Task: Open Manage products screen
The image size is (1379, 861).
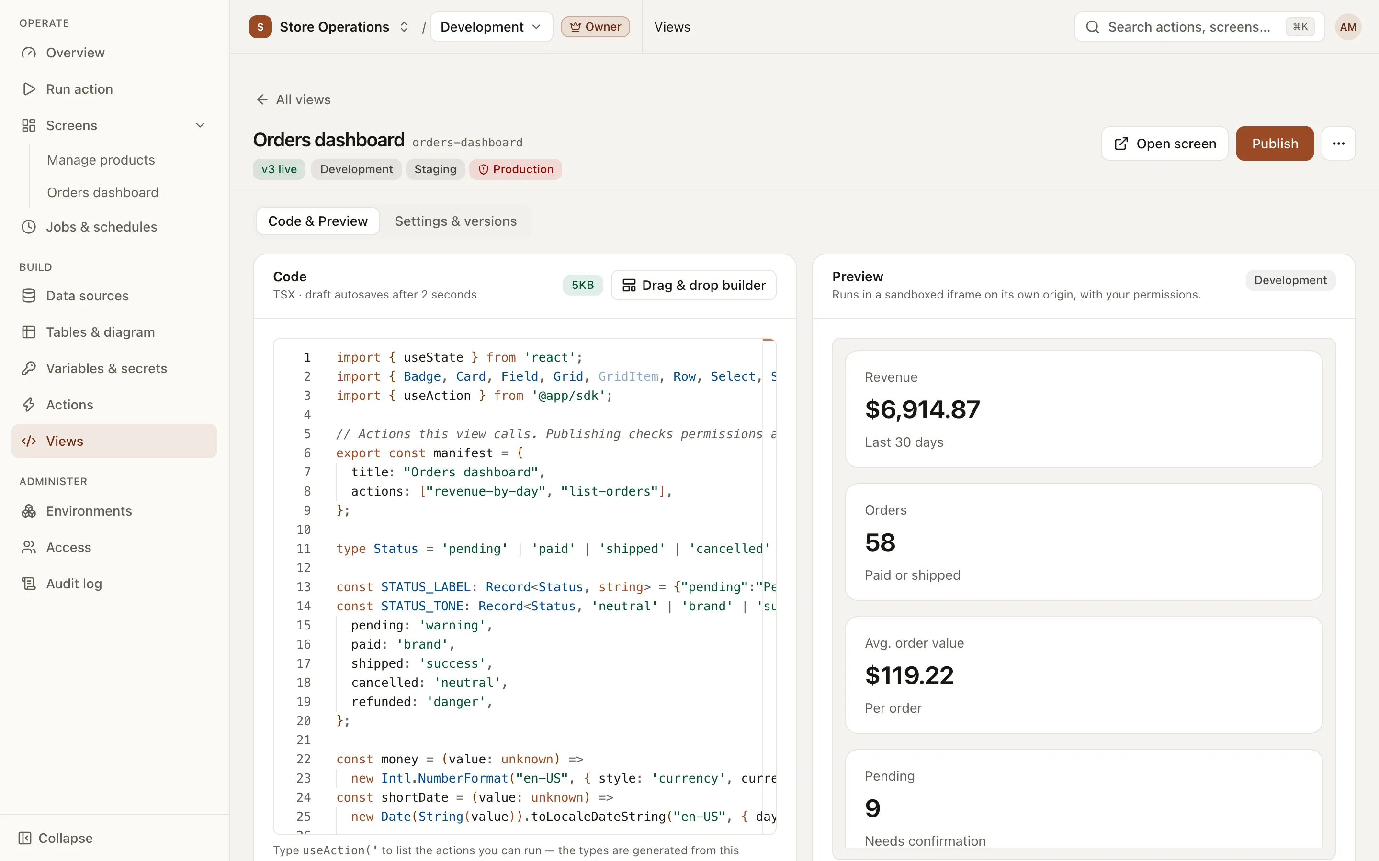Action: pyautogui.click(x=101, y=160)
